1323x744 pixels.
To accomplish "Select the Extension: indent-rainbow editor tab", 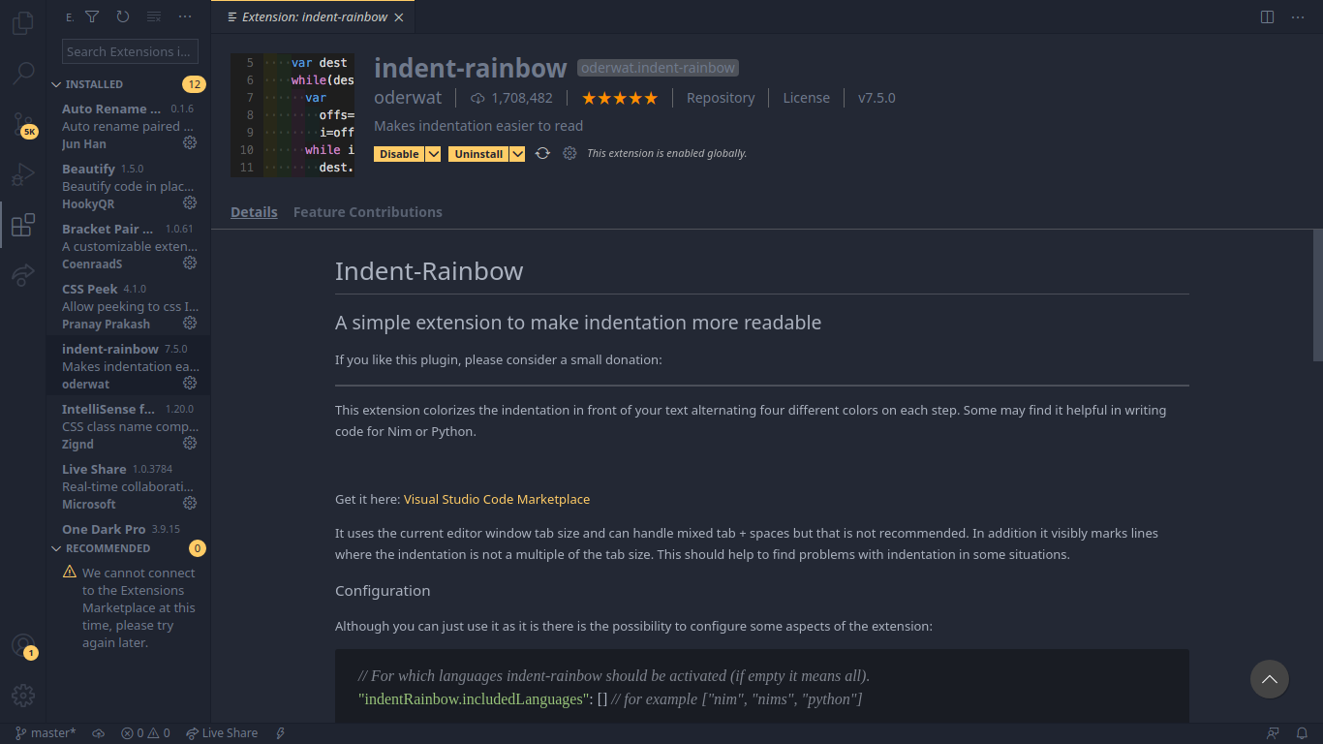I will click(x=314, y=16).
